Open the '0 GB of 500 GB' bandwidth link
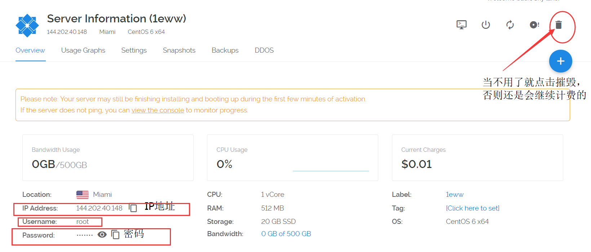Viewport: 591px width, 252px height. tap(286, 234)
